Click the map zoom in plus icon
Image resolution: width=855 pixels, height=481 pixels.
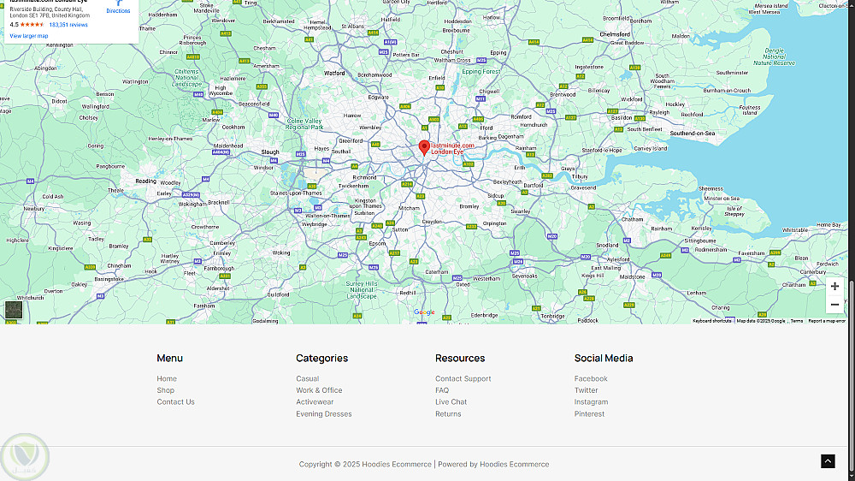tap(834, 286)
